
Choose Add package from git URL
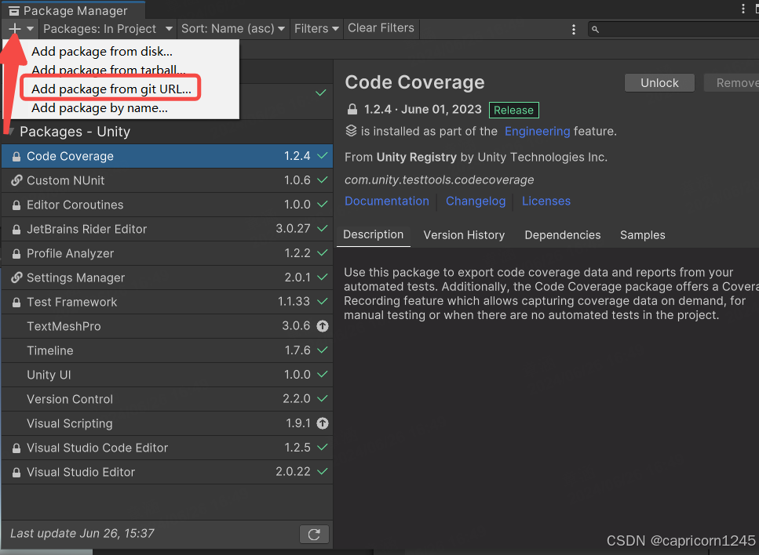(111, 89)
